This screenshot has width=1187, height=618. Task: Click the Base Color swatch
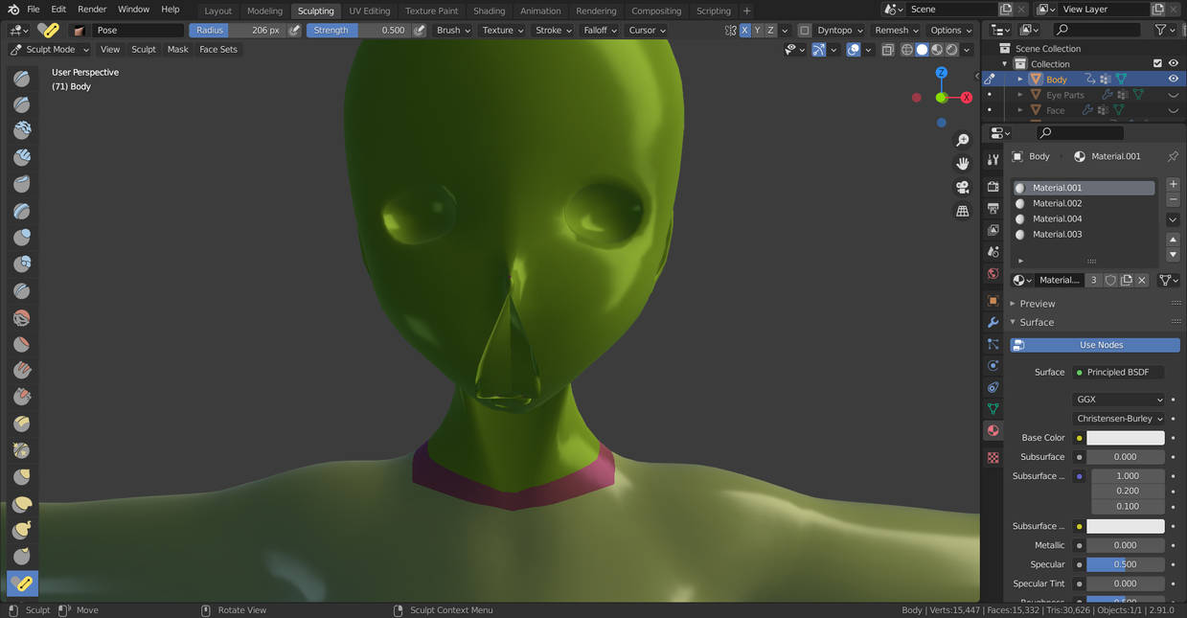1126,438
